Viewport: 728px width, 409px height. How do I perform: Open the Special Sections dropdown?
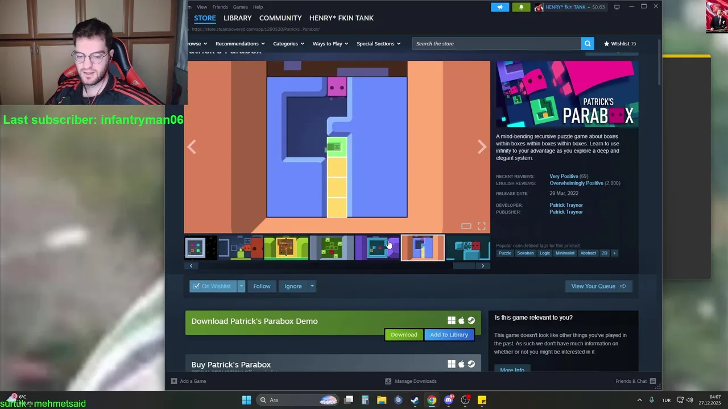[378, 44]
